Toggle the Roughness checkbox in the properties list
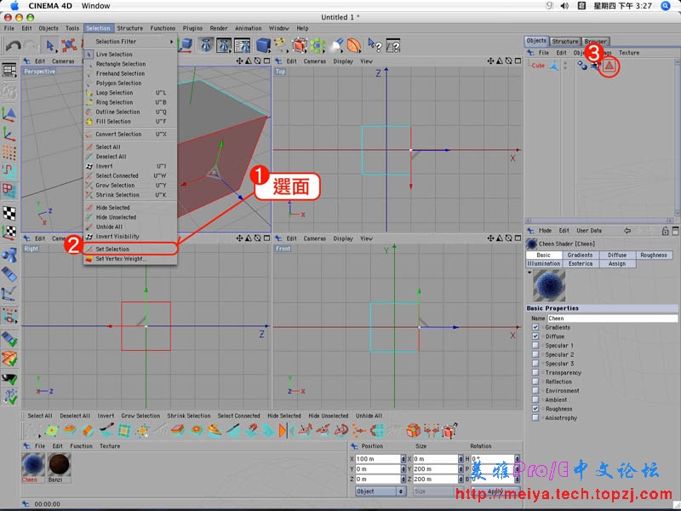This screenshot has width=681, height=511. coord(535,409)
